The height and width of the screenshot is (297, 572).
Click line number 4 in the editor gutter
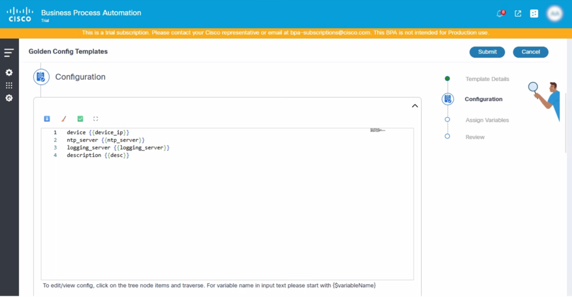pyautogui.click(x=55, y=155)
